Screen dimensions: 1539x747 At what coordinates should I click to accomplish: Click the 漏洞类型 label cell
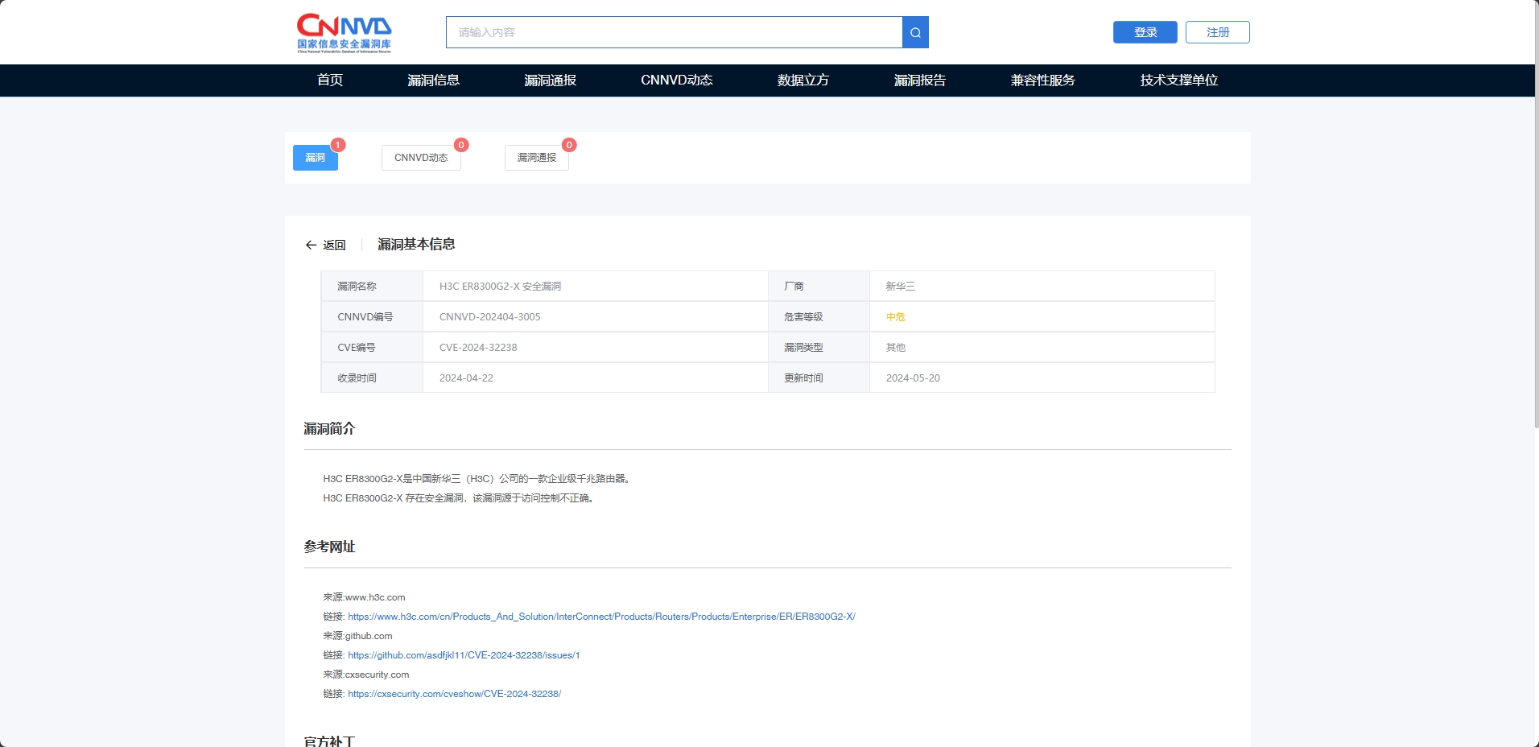pos(819,348)
